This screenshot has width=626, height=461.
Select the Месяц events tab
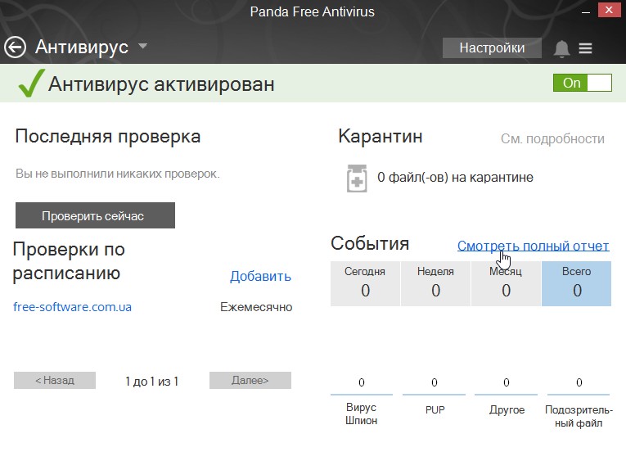pos(506,283)
